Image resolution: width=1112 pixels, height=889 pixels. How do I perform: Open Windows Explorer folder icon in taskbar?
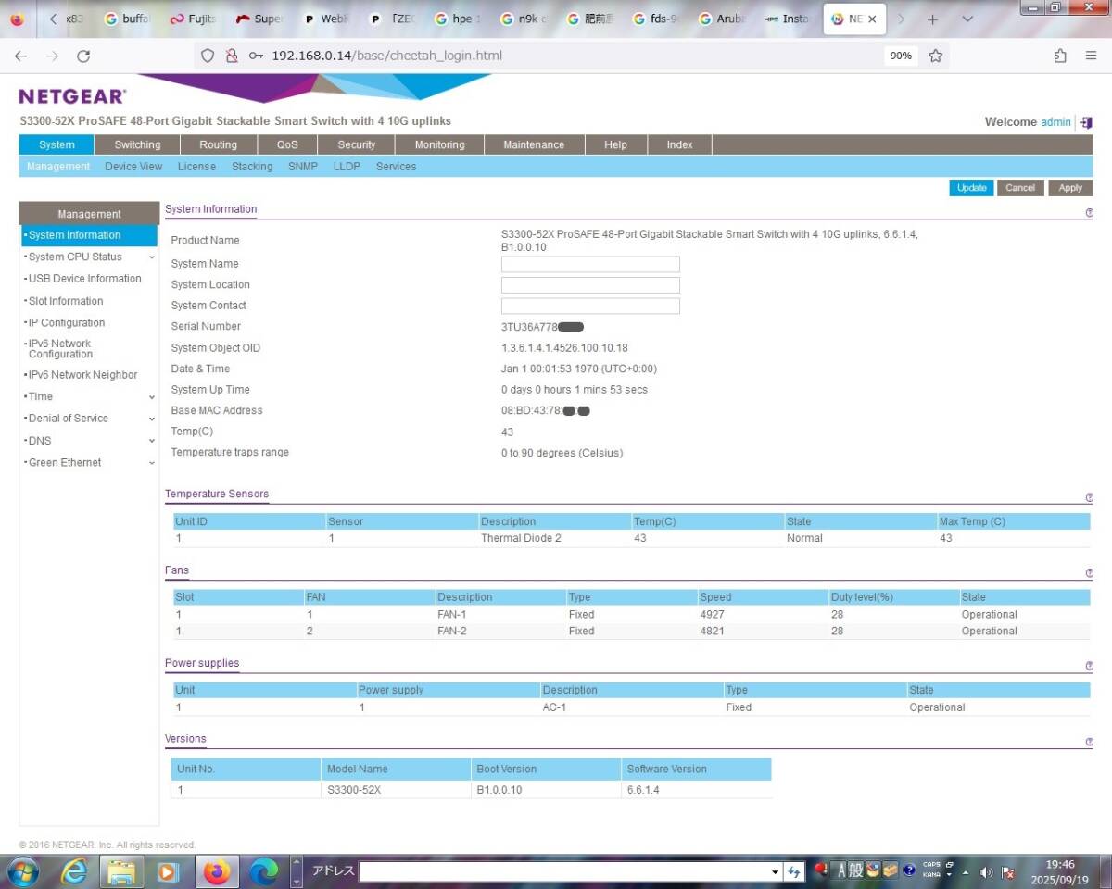tap(121, 872)
